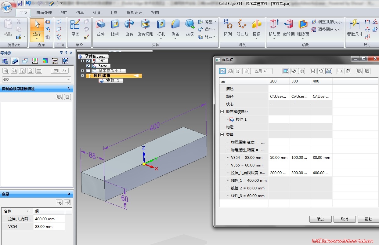Screen dimensions: 379x245
Task: Click 确定 button in 零件族 dialog
Action: [x=320, y=219]
